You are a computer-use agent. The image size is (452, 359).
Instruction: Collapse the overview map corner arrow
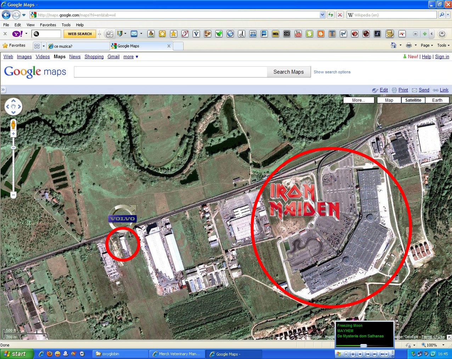449,337
